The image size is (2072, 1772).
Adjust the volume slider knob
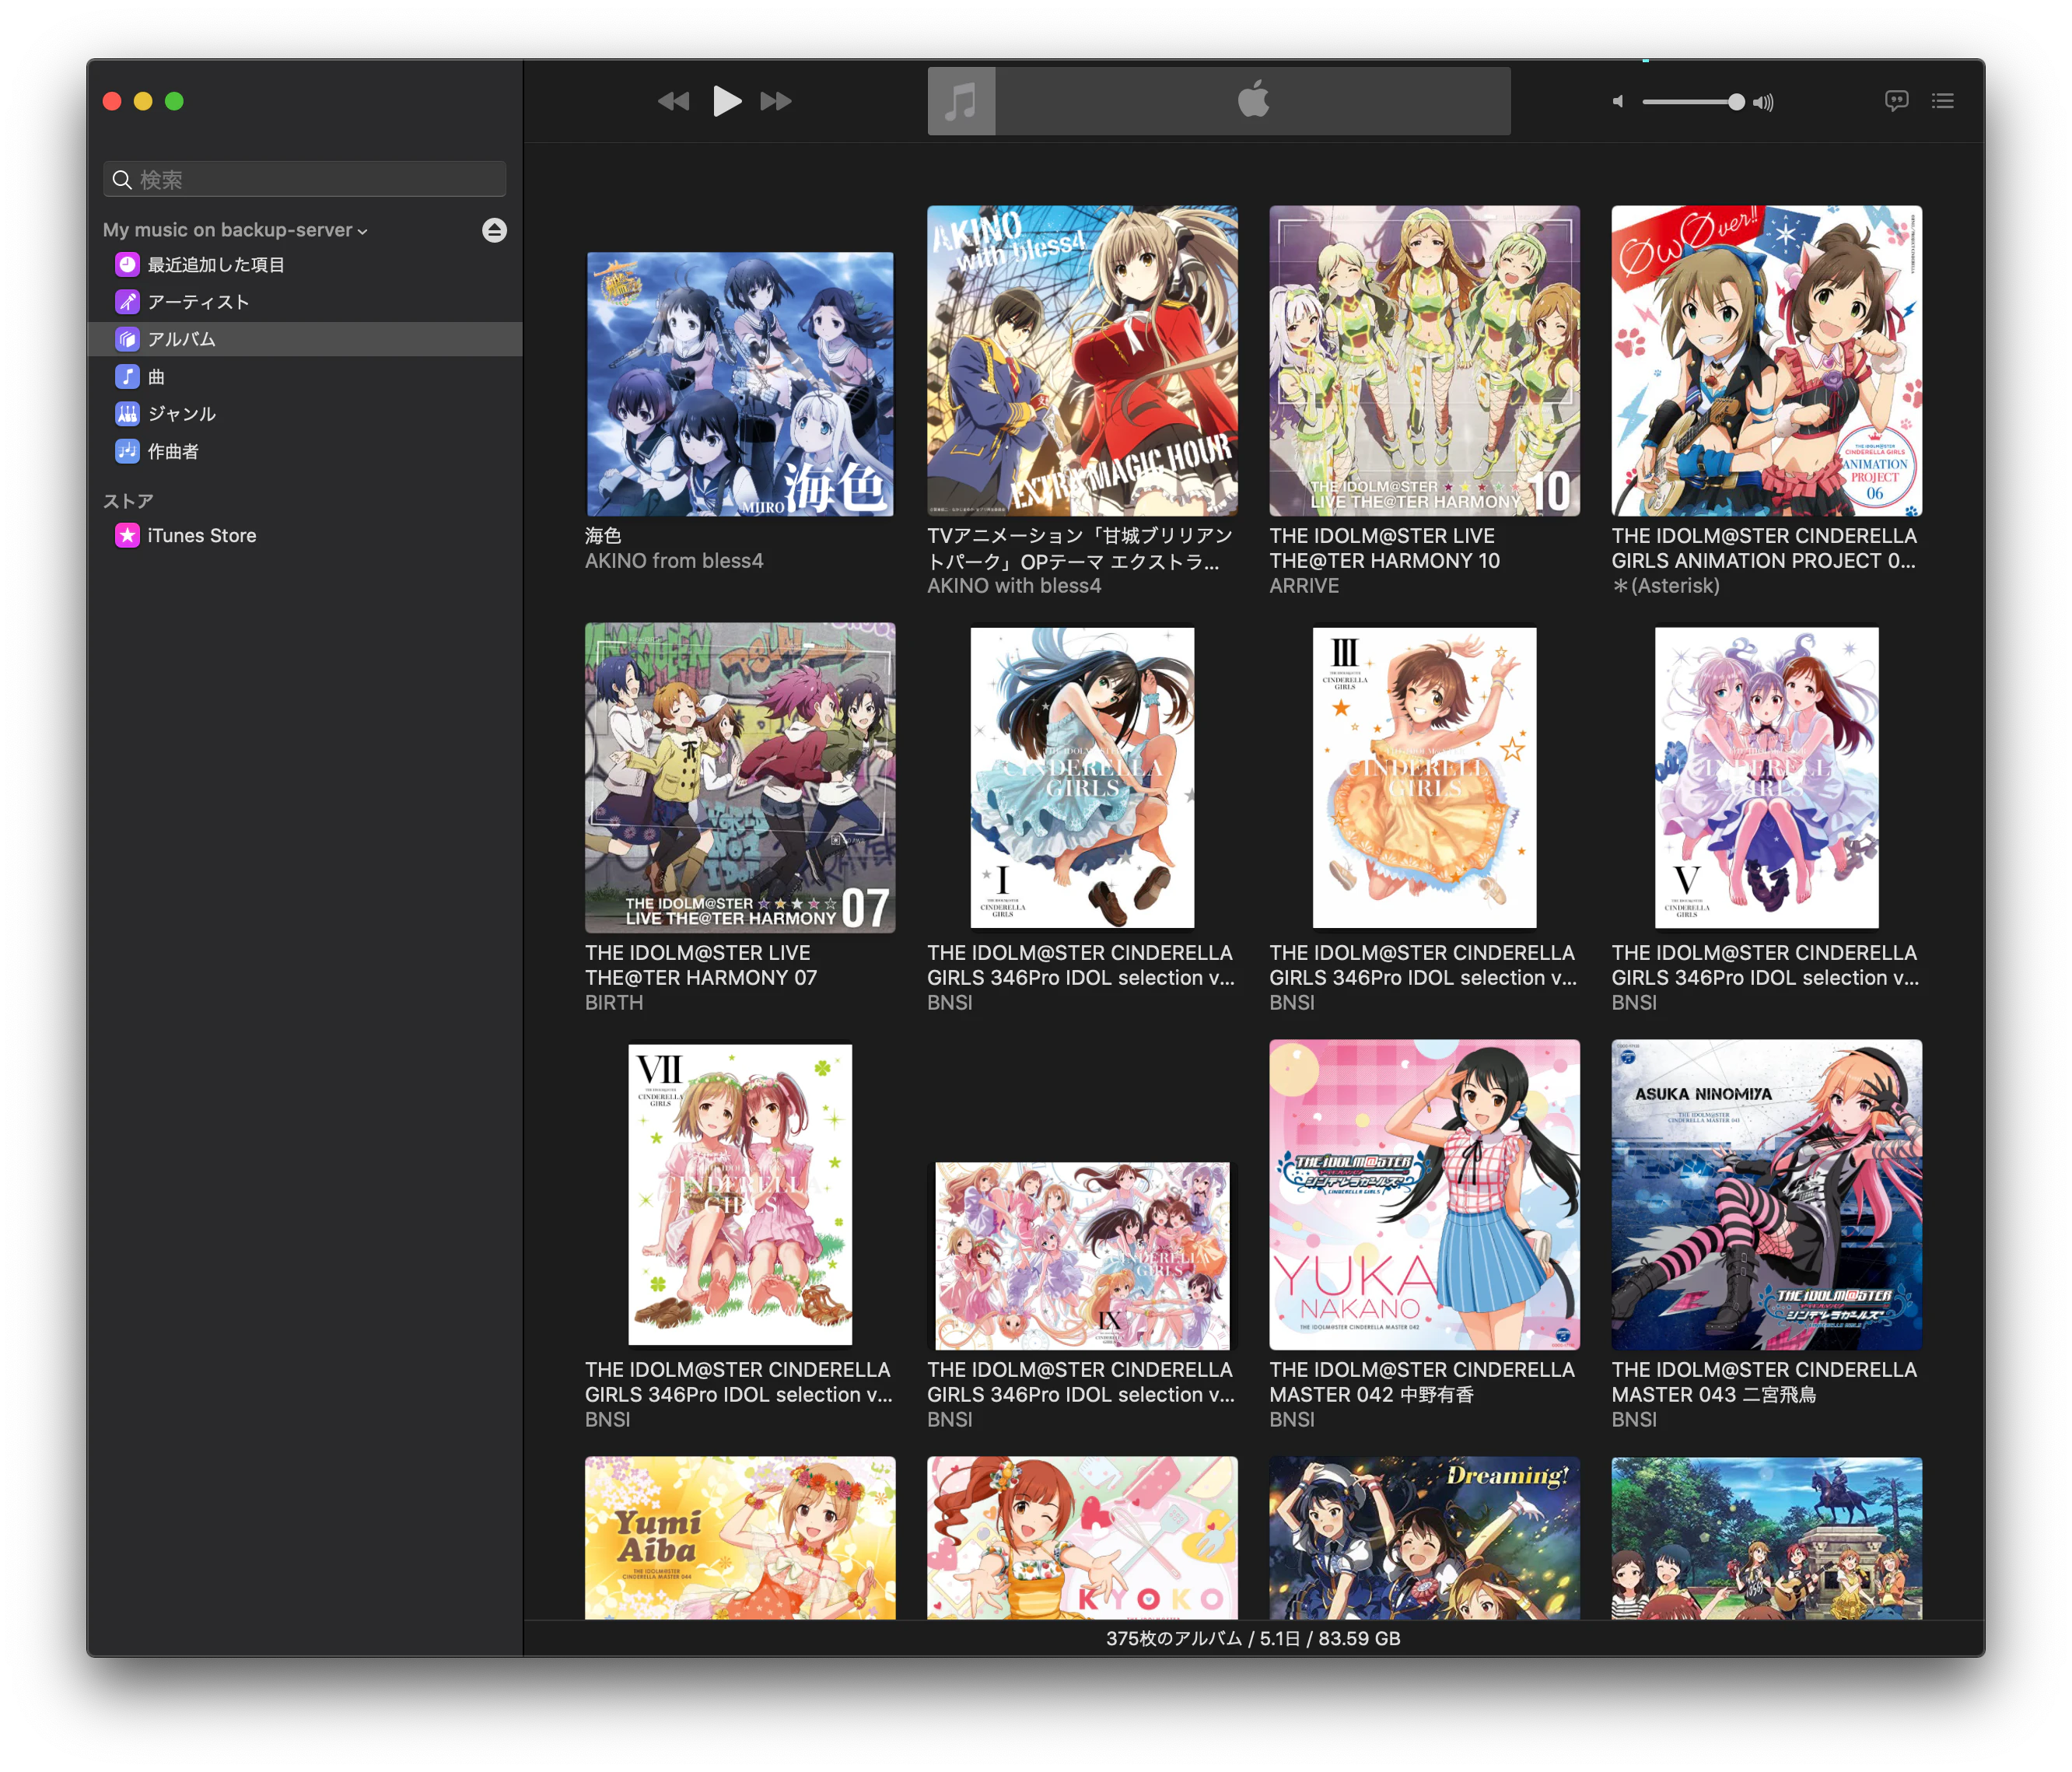pyautogui.click(x=1736, y=102)
